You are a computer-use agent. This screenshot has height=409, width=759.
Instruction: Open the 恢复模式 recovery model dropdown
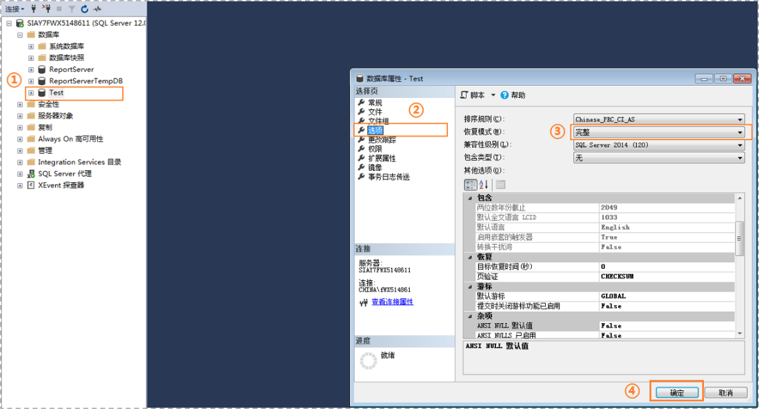[x=740, y=132]
